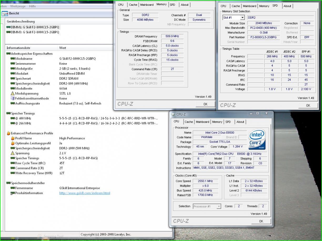
Task: Click the Speichermodulhersteller section icon
Action: pos(8,183)
